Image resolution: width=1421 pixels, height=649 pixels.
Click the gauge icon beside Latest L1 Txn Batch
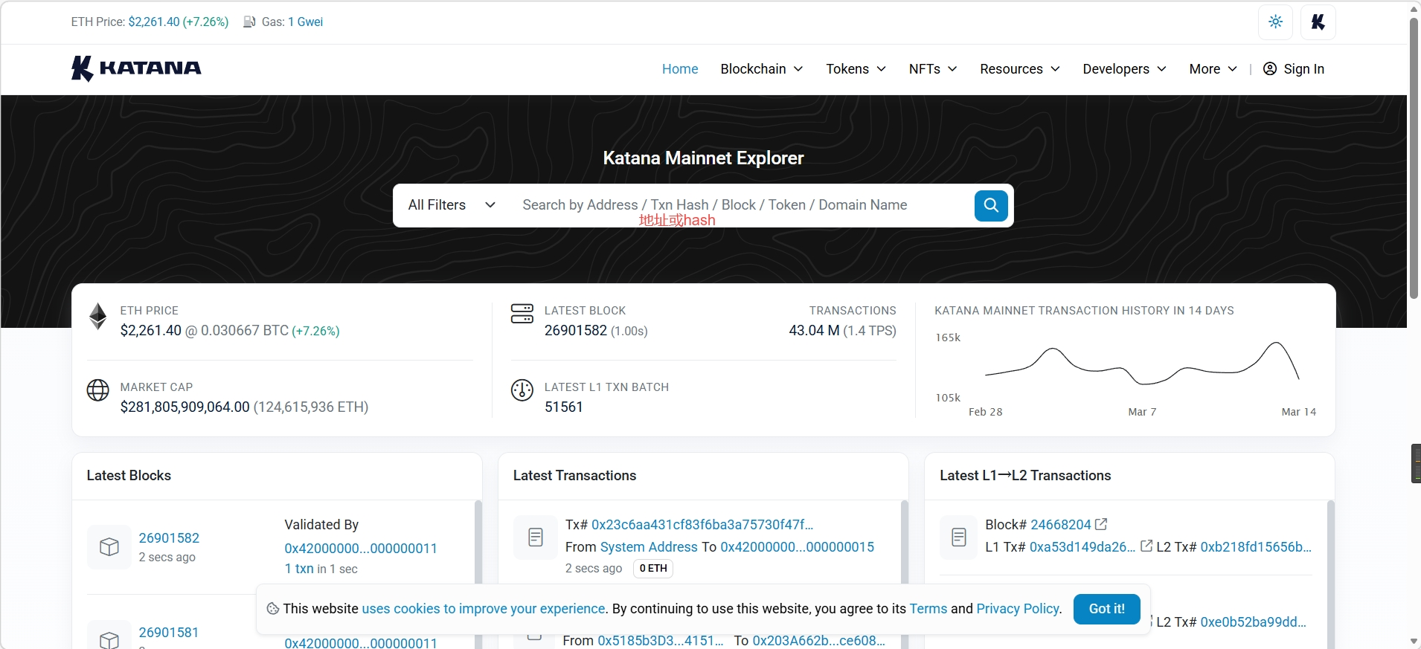[522, 390]
